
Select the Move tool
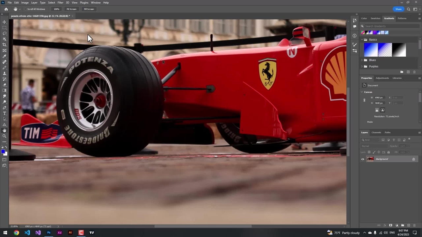click(4, 22)
